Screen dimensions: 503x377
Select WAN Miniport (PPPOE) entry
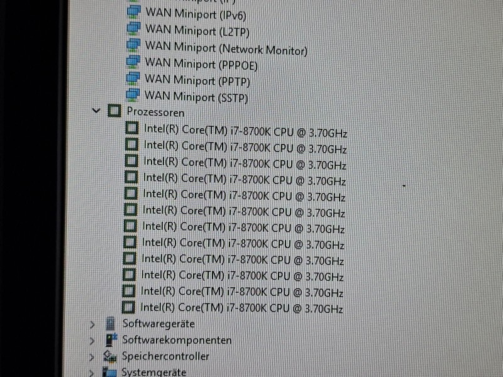[201, 64]
